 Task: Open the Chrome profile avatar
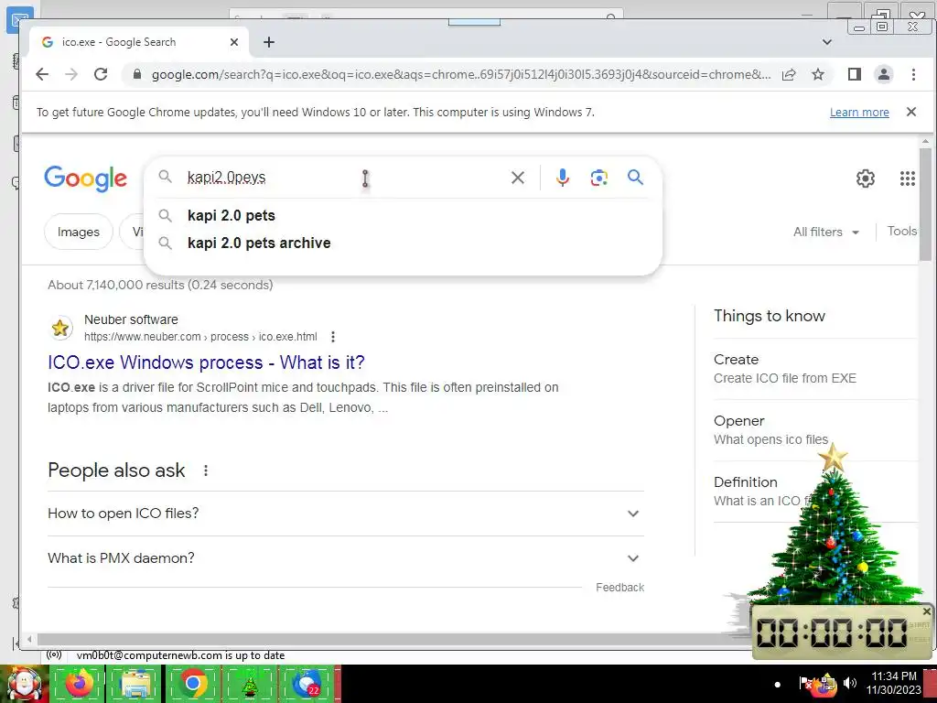[x=884, y=74]
